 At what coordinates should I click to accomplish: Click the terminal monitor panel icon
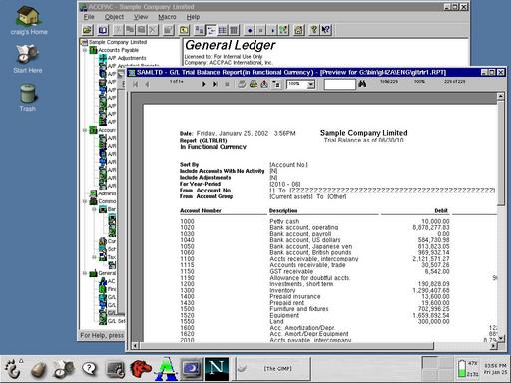(x=115, y=369)
